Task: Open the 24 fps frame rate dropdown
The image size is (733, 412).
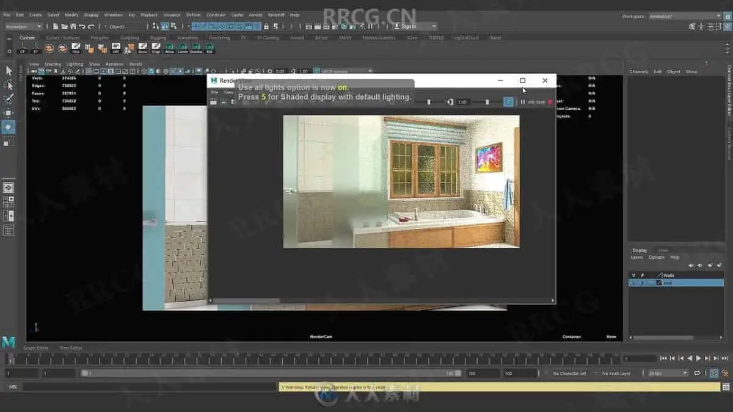Action: 668,373
